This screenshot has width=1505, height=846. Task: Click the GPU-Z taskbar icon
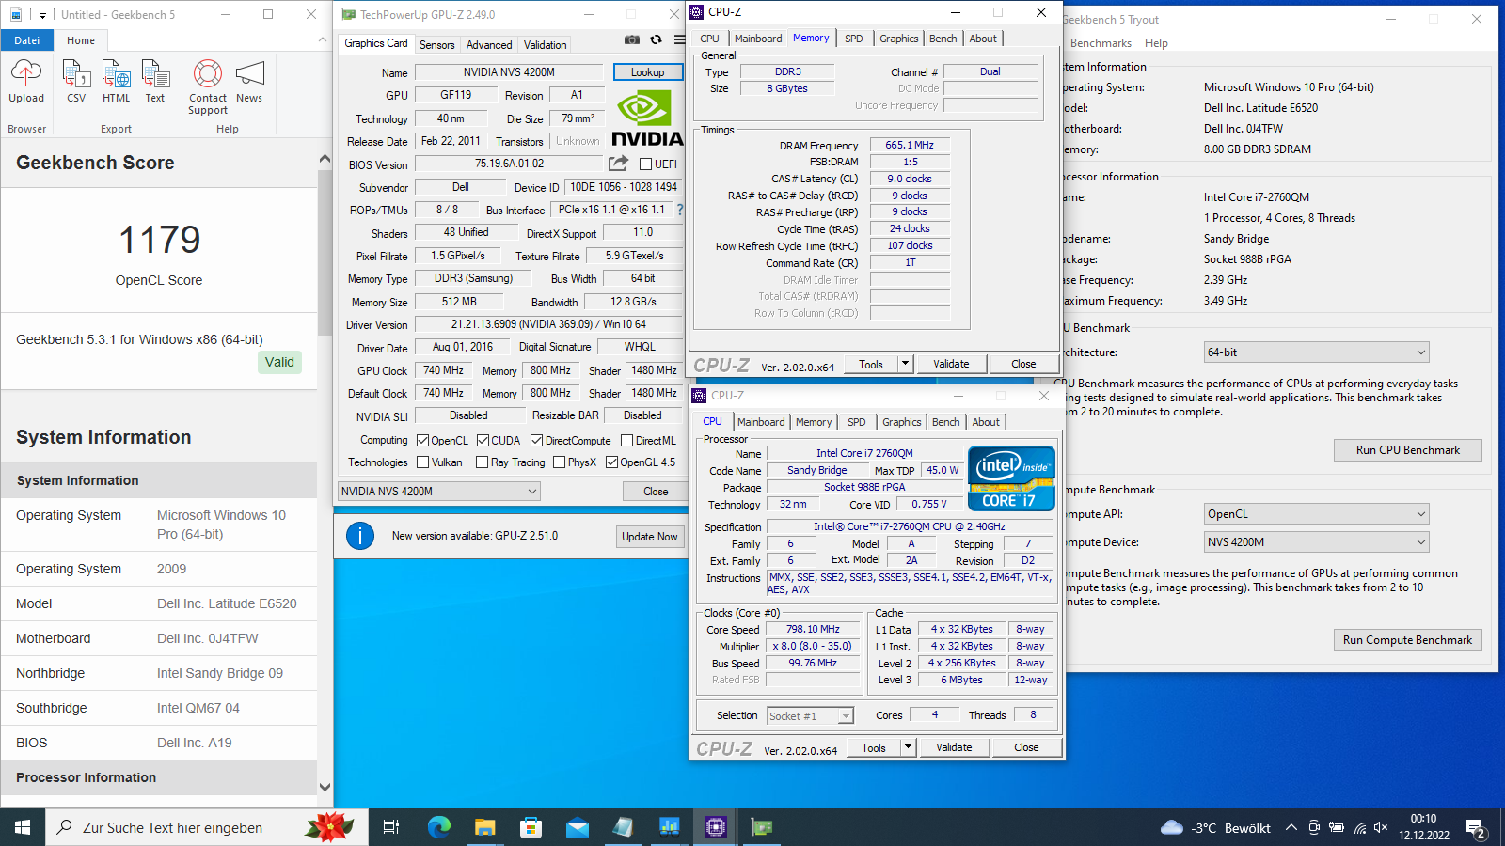point(762,827)
